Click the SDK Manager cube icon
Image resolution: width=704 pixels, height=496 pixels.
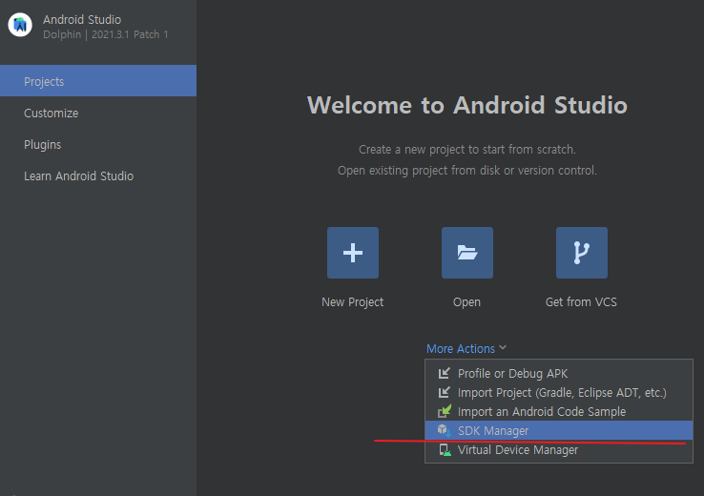(x=445, y=430)
